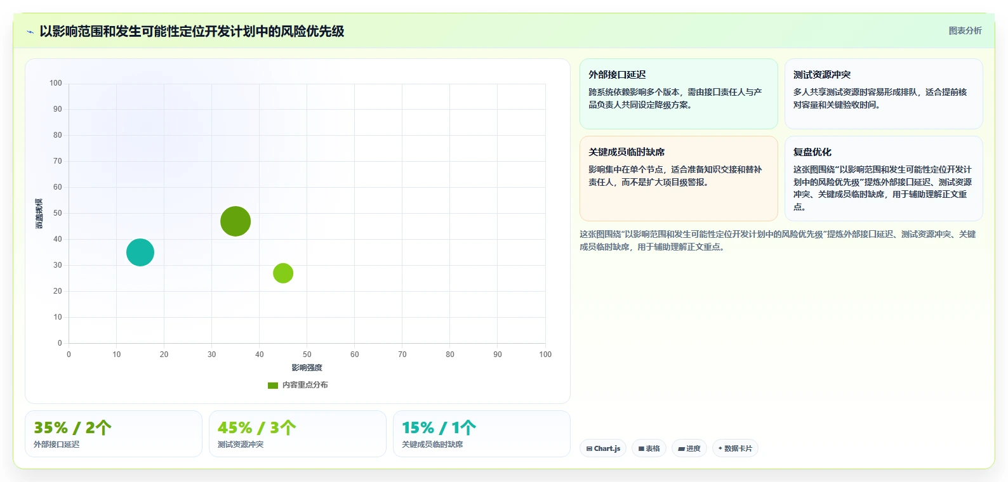Click the teal bubble in the chart
1008x482 pixels.
140,252
